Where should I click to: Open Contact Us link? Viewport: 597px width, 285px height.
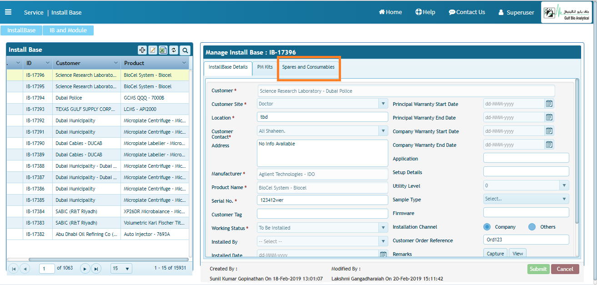[x=467, y=12]
